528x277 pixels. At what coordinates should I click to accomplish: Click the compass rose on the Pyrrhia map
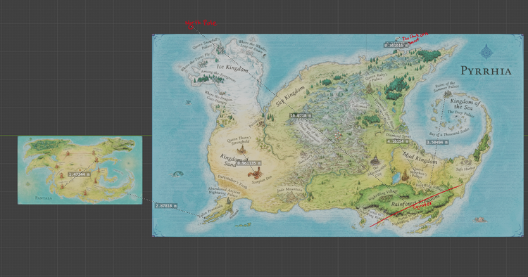[486, 52]
